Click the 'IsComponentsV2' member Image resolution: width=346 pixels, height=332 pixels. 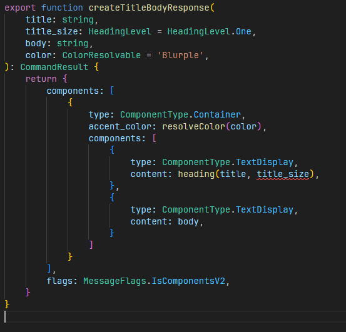188,281
